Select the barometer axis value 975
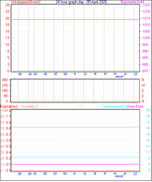 click(x=145, y=71)
